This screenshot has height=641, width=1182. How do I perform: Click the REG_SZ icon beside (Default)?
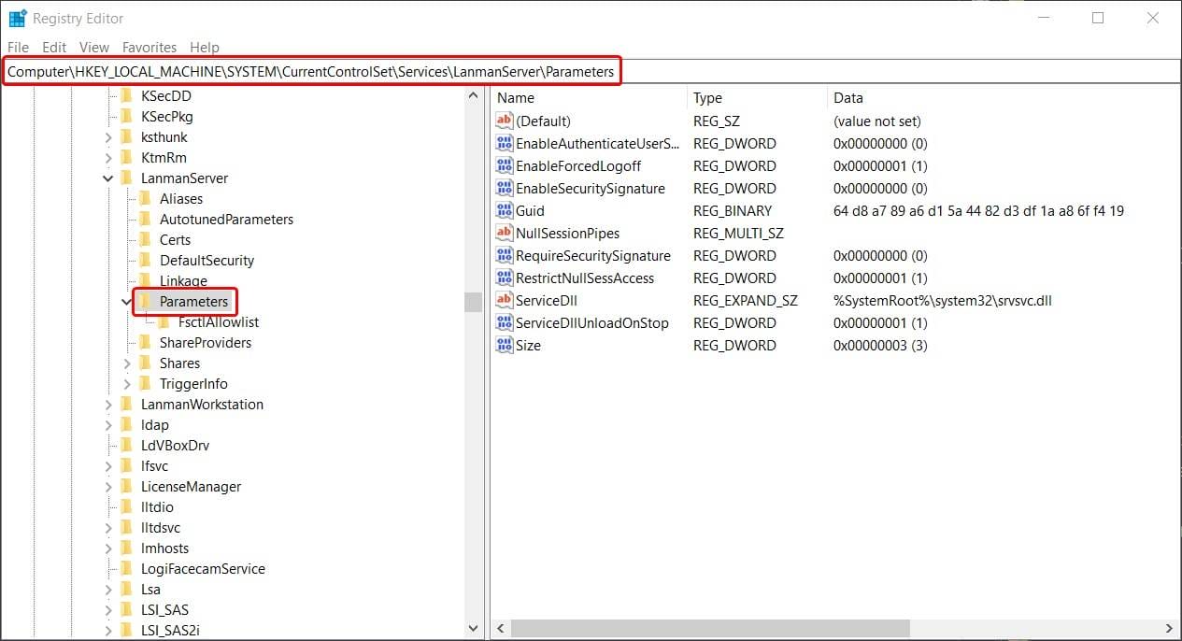pos(504,121)
